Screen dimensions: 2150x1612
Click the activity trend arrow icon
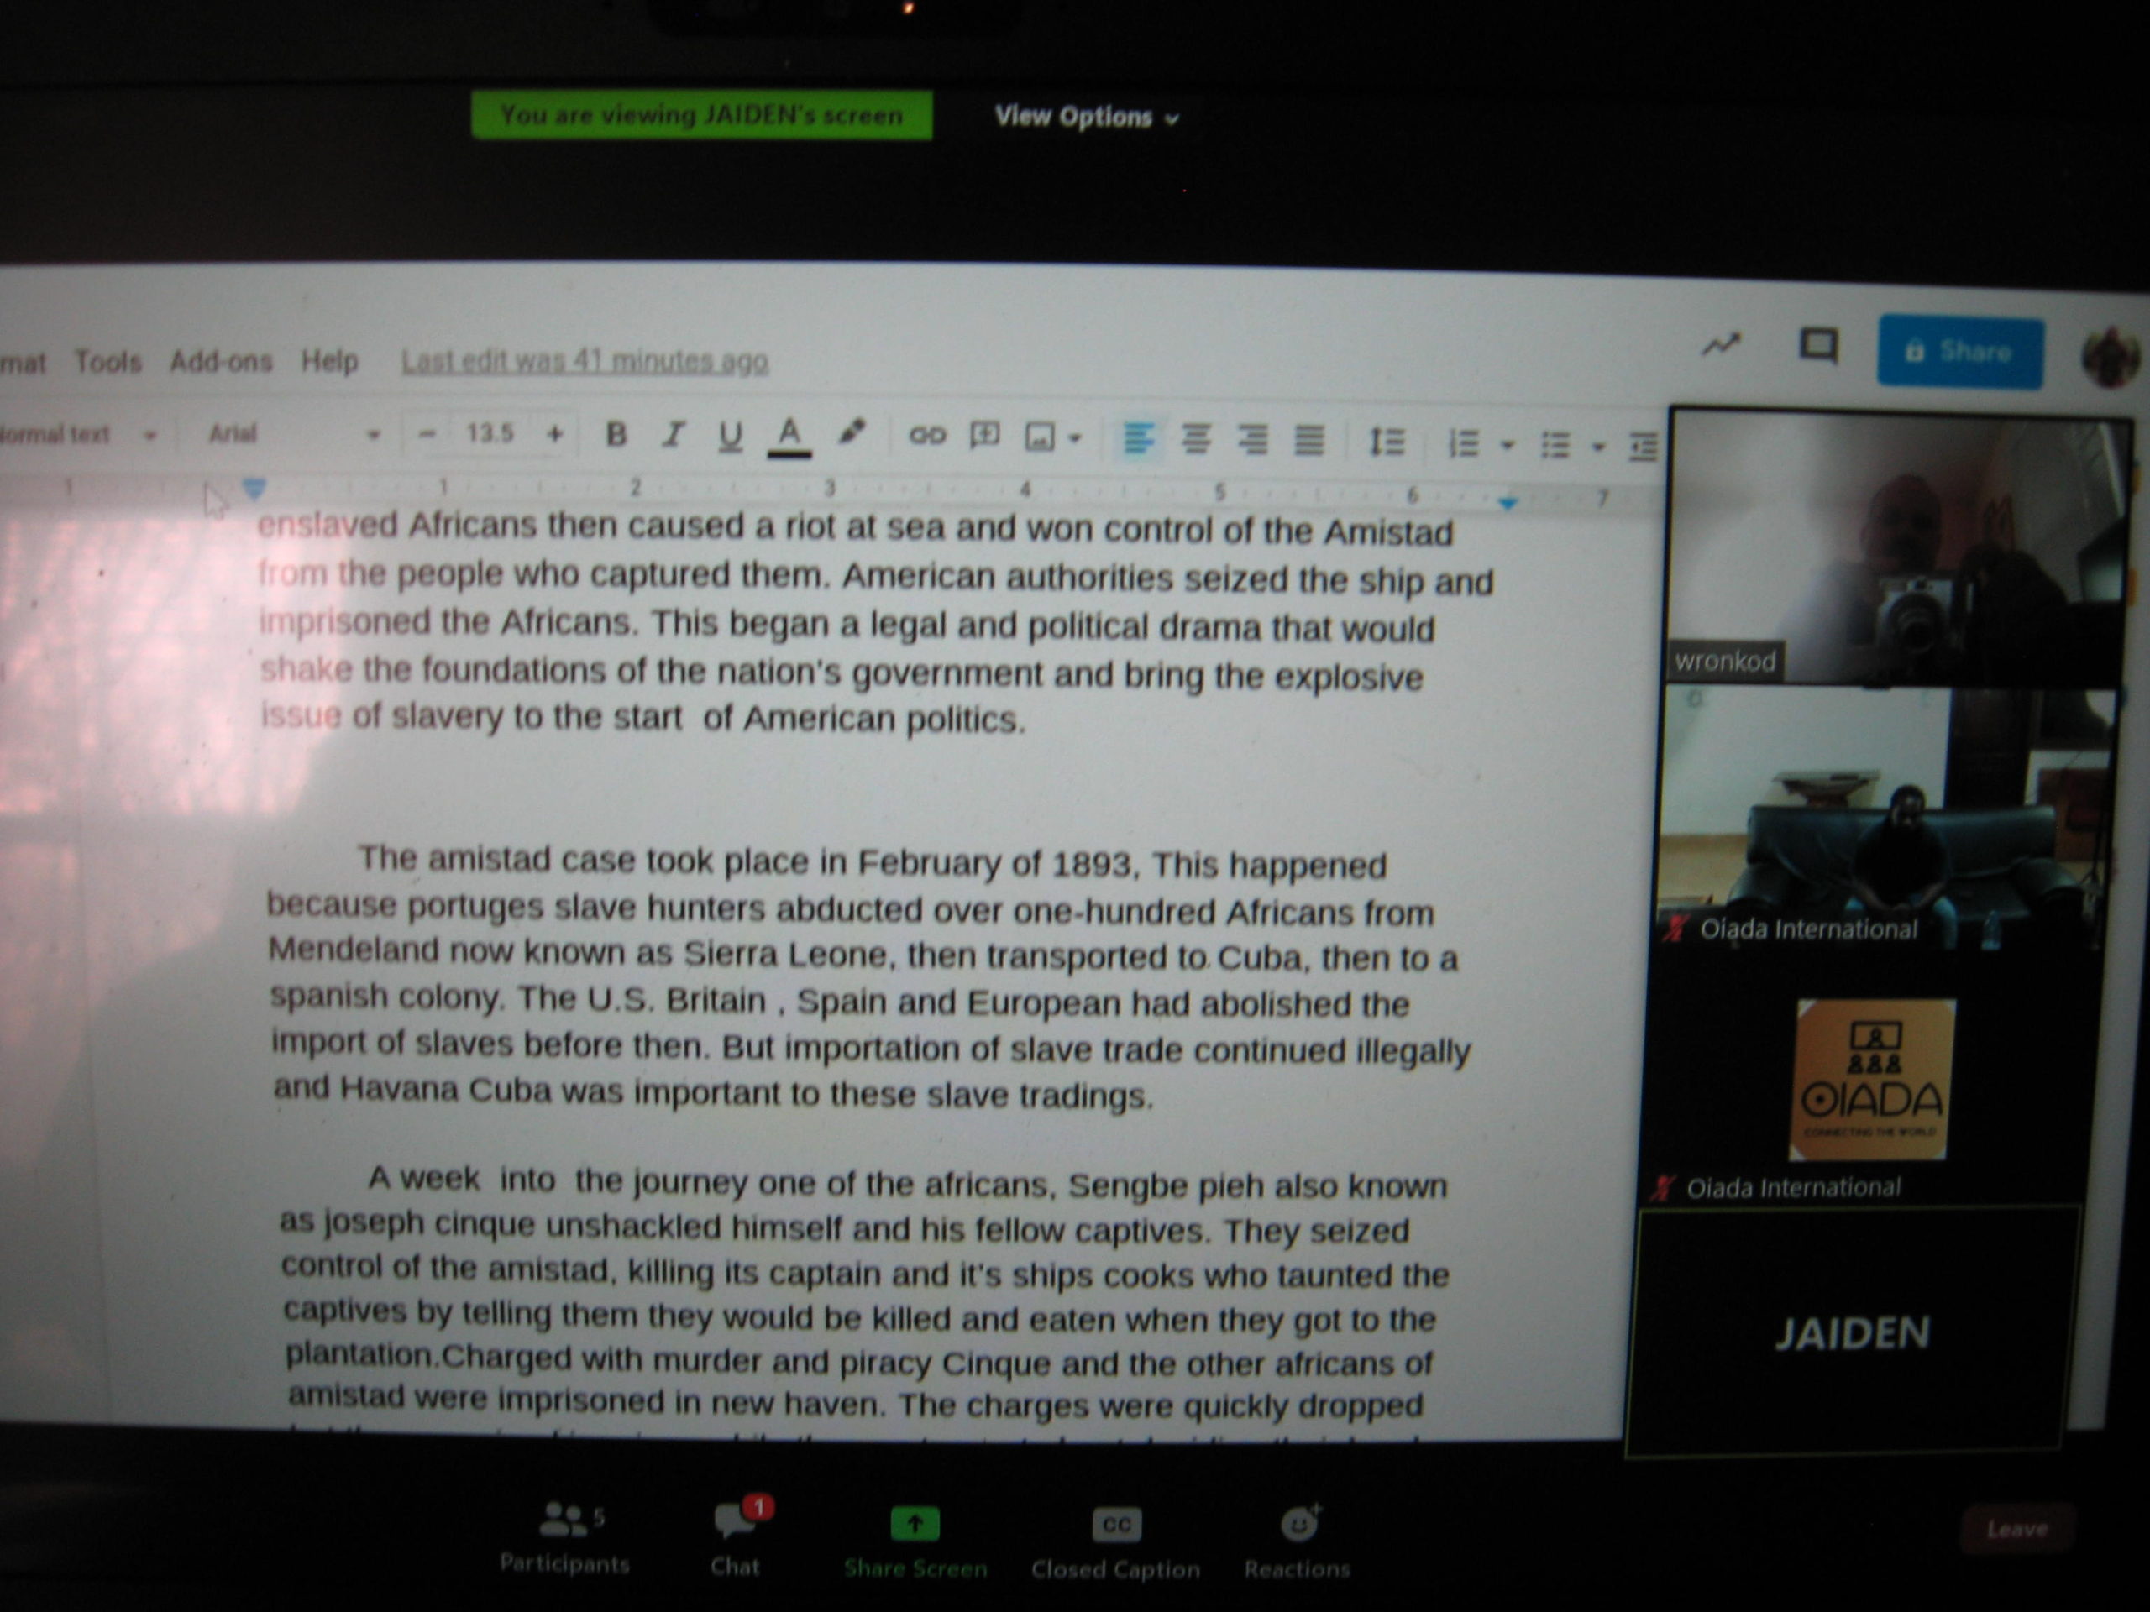[x=1720, y=344]
